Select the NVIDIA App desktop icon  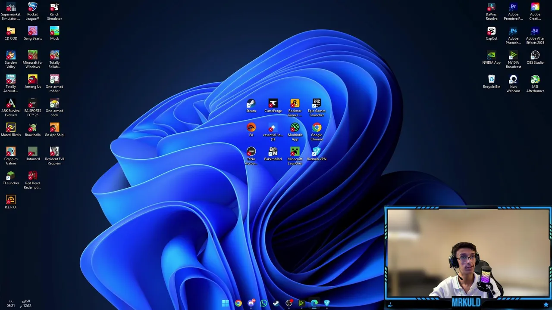point(492,58)
